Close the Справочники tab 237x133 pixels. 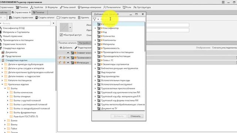click(x=30, y=12)
